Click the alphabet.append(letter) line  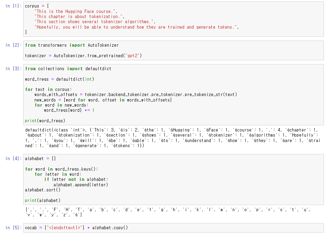[81, 185]
